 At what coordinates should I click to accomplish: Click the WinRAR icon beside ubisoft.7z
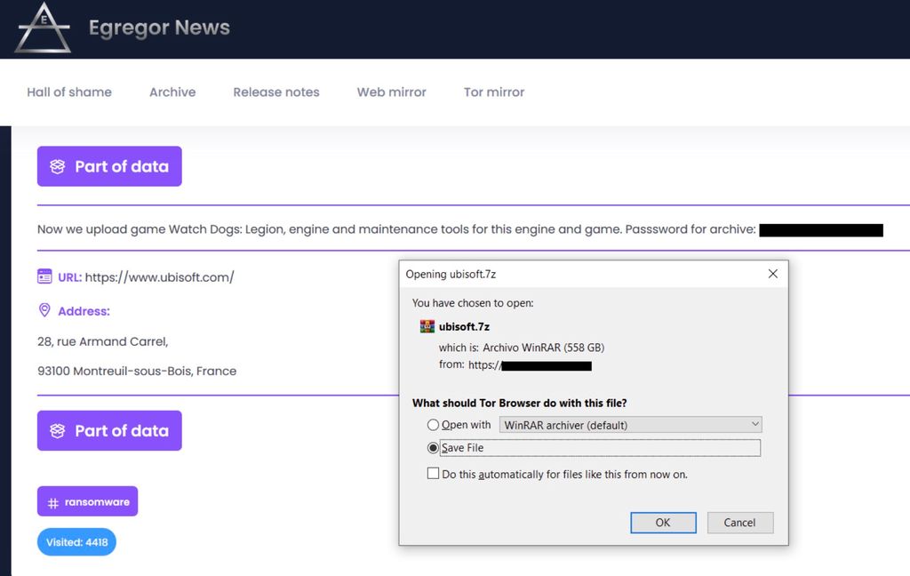[427, 326]
